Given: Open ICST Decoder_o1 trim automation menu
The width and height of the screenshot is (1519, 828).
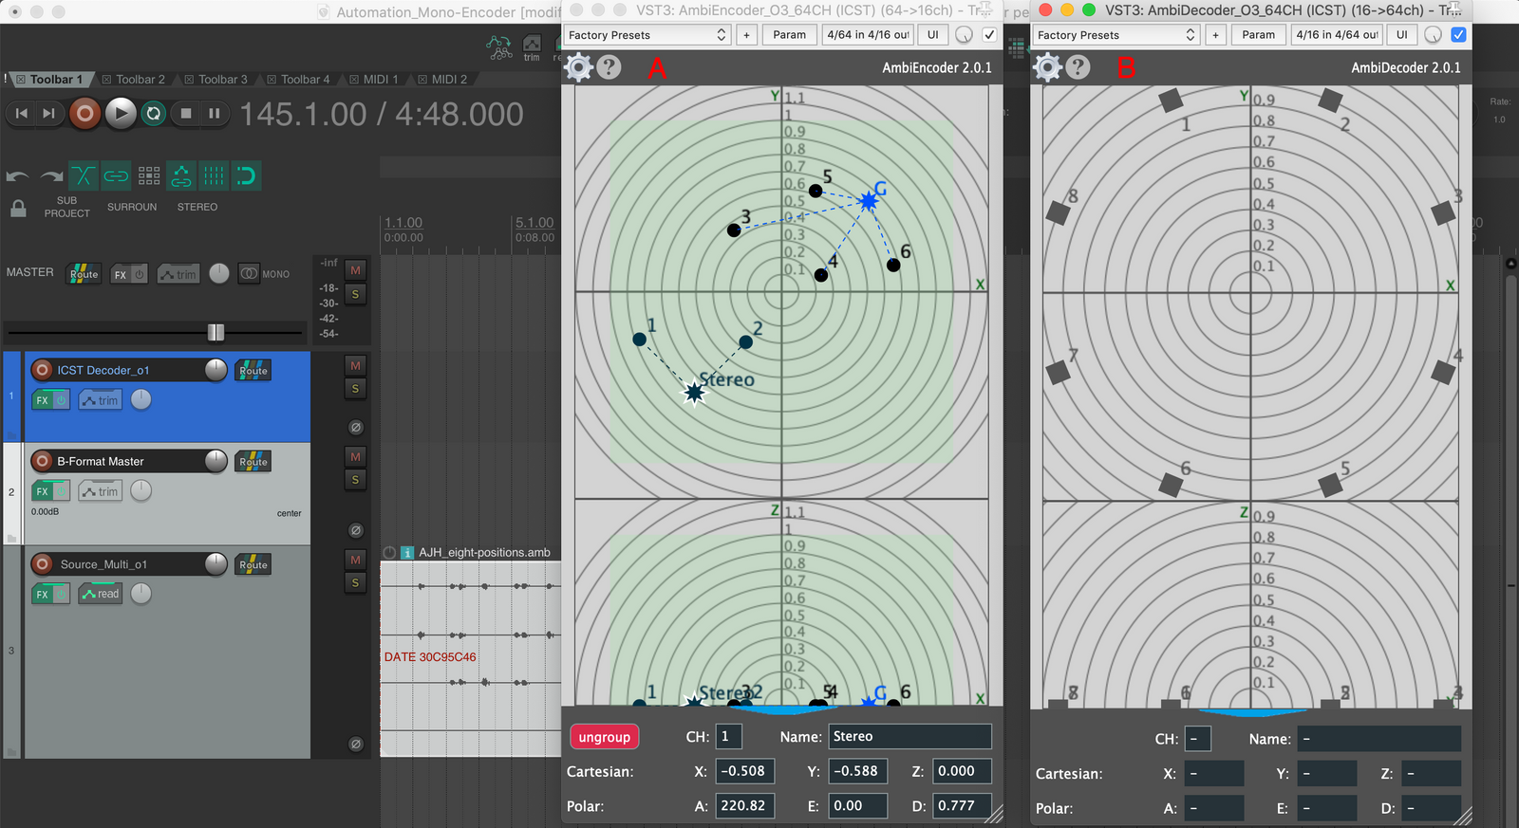Looking at the screenshot, I should point(101,400).
